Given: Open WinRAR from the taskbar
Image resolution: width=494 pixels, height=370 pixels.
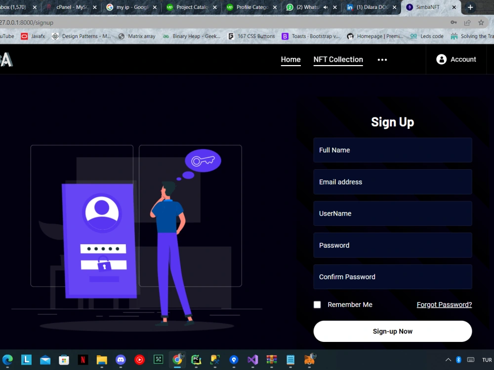Looking at the screenshot, I should pyautogui.click(x=272, y=359).
